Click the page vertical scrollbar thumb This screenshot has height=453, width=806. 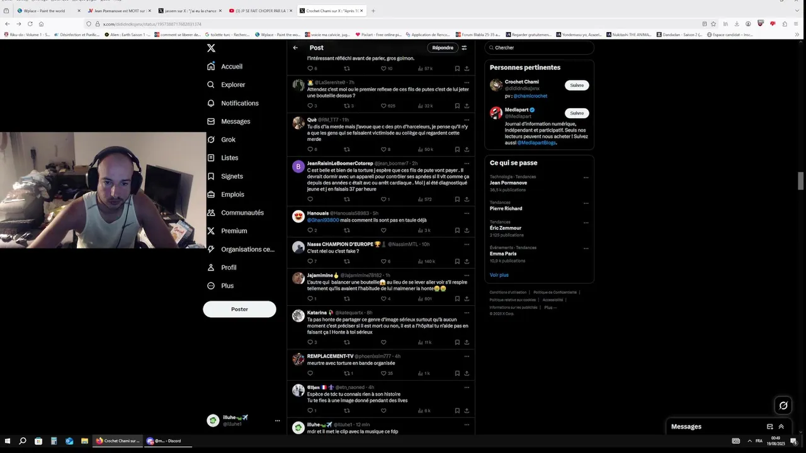point(801,181)
